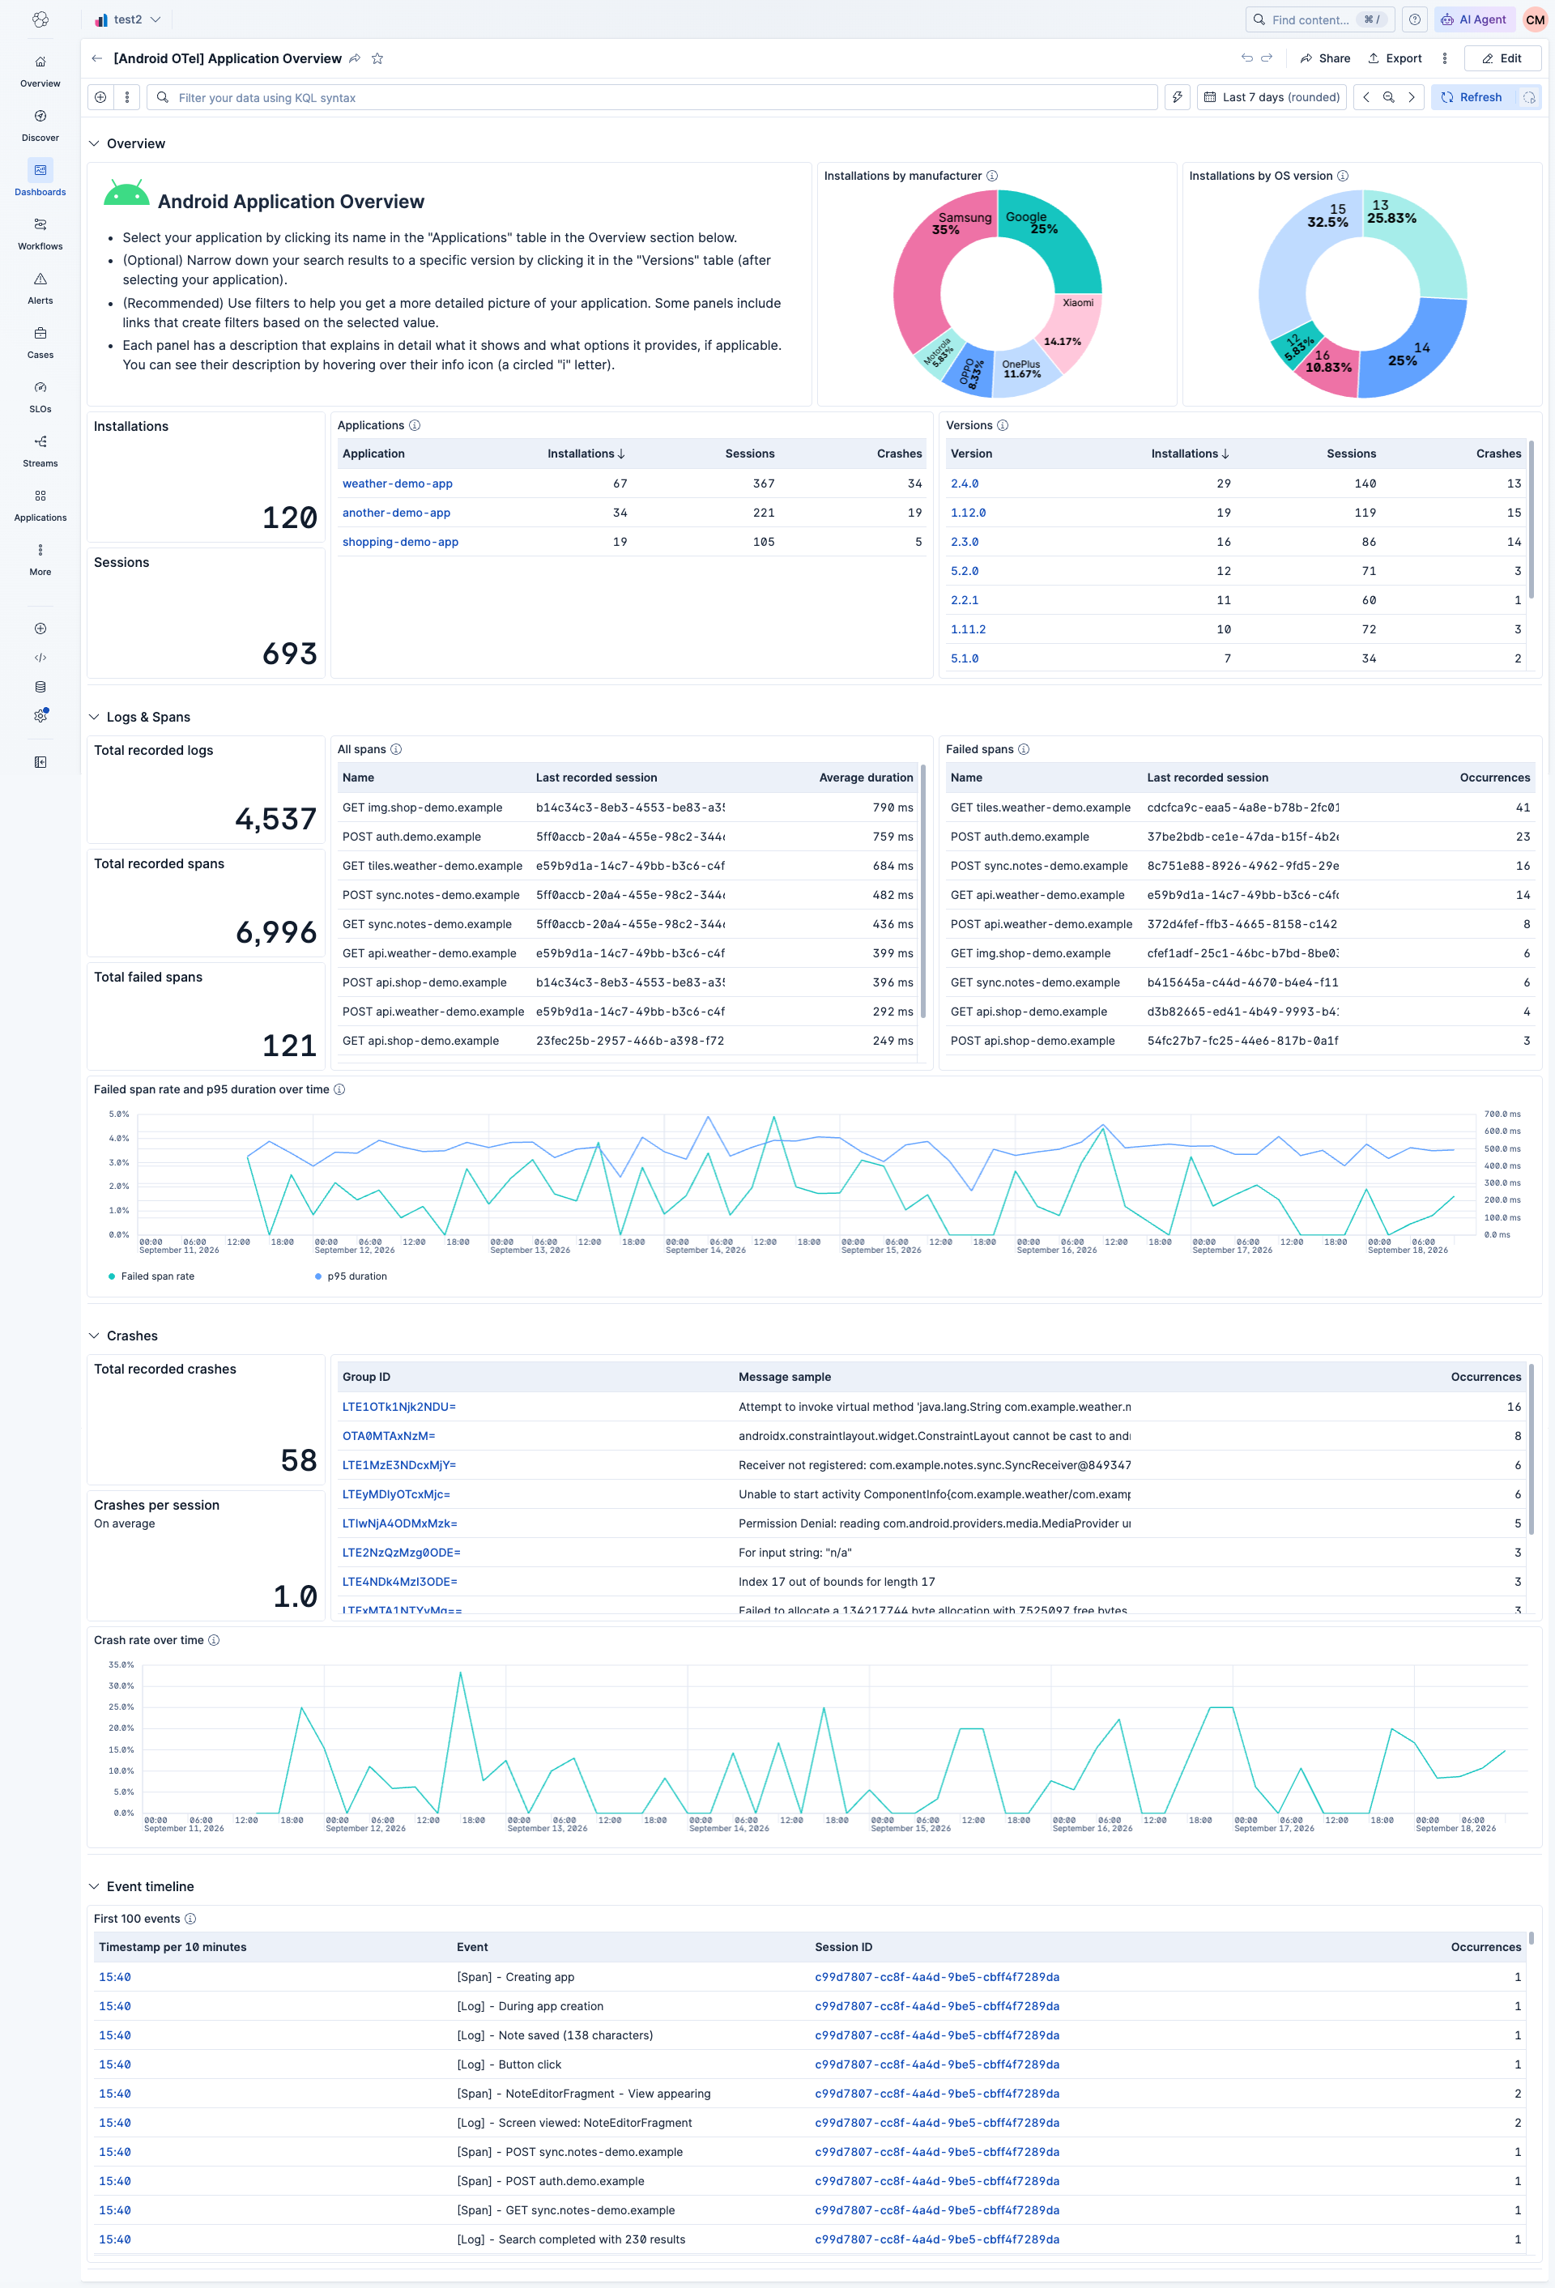1555x2288 pixels.
Task: Open Dashboards in the sidebar
Action: click(40, 179)
